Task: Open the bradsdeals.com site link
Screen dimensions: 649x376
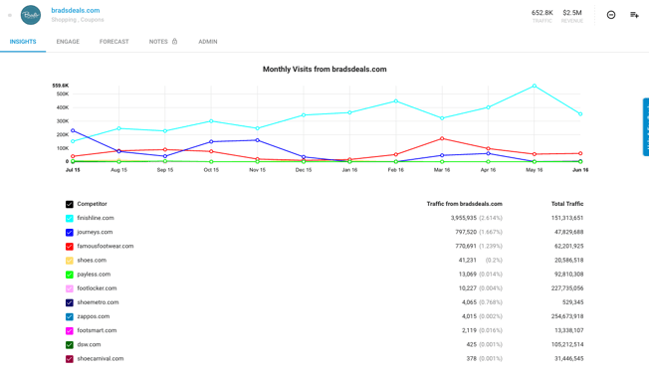Action: pyautogui.click(x=76, y=10)
